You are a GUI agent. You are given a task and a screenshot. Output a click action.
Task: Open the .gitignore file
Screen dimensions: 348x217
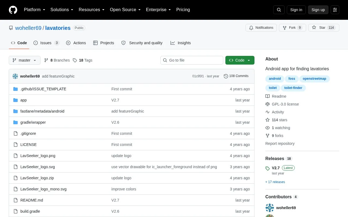tap(28, 133)
